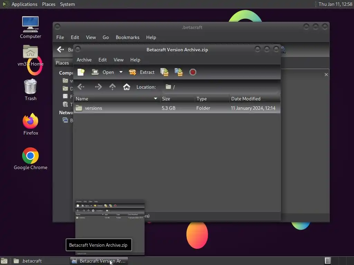Screen dimensions: 354x265
Task: Click the versions folder icon
Action: click(x=79, y=108)
